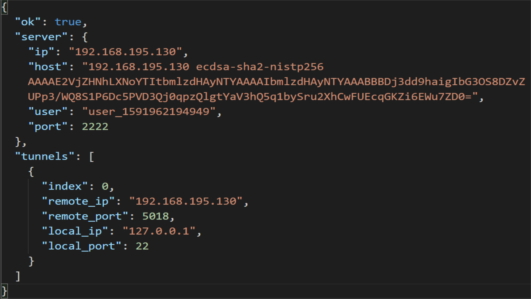
Task: Click the true boolean value
Action: 68,22
